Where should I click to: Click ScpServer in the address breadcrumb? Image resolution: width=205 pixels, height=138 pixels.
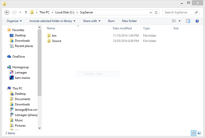[86, 12]
